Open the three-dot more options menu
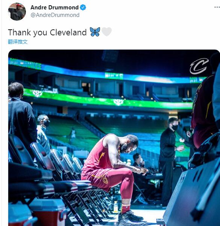Screen dimensions: 220x226 click(217, 7)
